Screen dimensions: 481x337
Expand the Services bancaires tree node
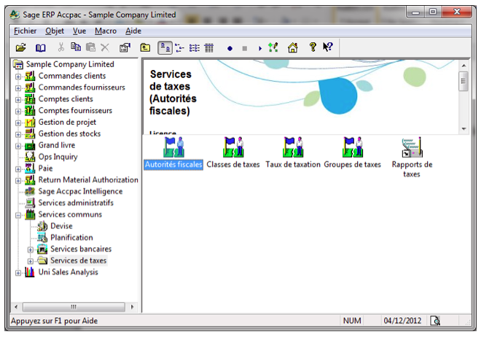pos(31,250)
